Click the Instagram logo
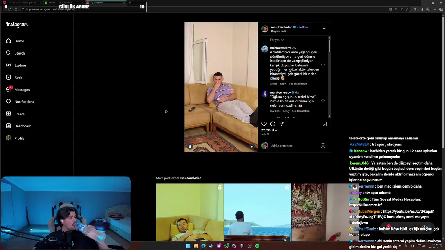The image size is (445, 250). (x=17, y=24)
